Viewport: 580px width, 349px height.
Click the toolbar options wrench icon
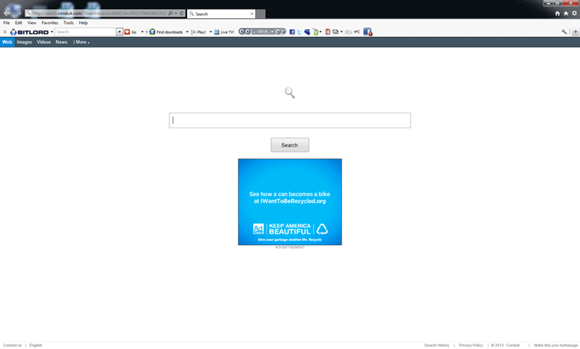point(564,32)
